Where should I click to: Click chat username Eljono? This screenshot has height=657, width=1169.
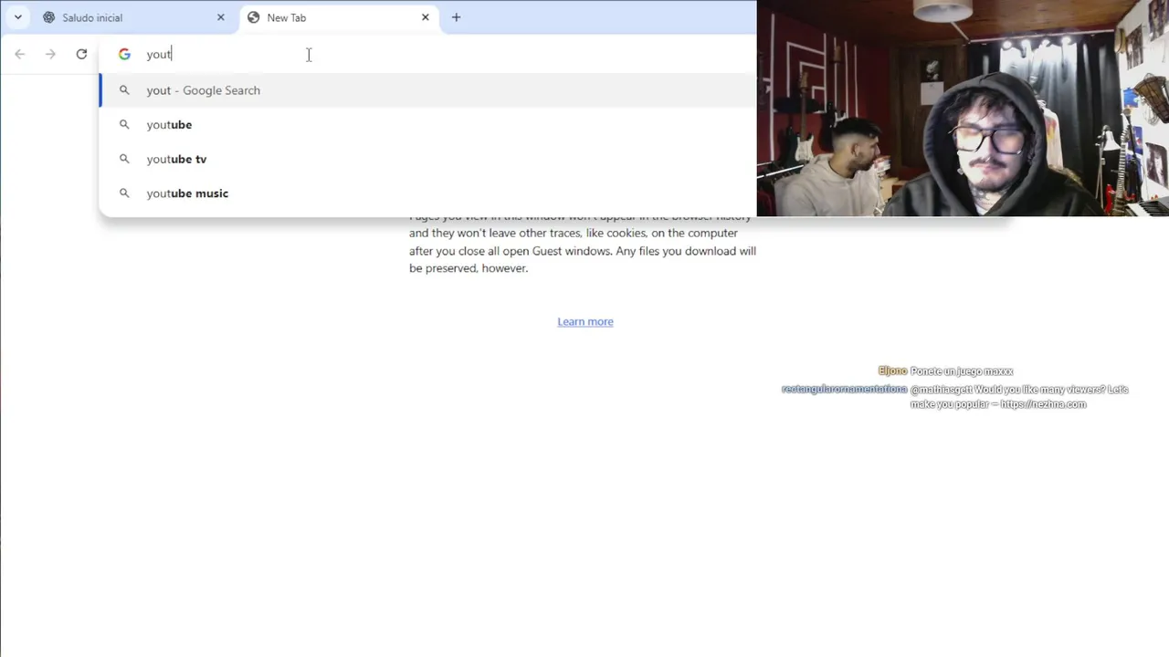point(892,371)
